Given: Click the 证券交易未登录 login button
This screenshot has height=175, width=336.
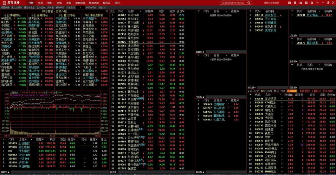Looking at the screenshot, I should (x=271, y=2).
